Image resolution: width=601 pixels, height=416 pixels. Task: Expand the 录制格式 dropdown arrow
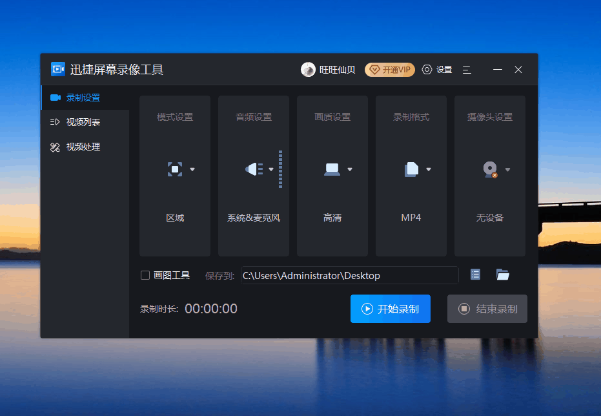point(429,169)
